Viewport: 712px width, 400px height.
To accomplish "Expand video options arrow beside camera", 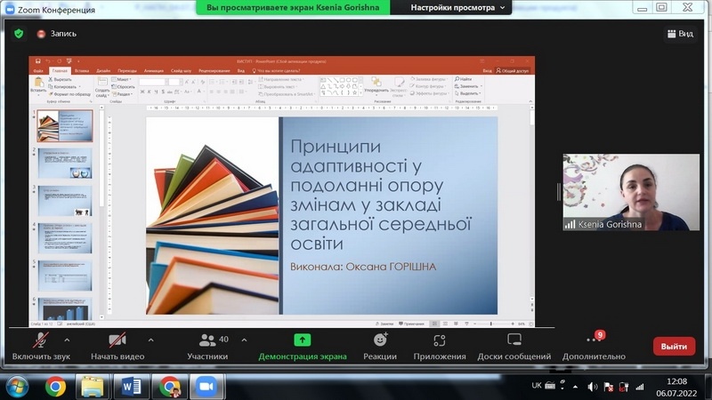I will click(x=150, y=340).
